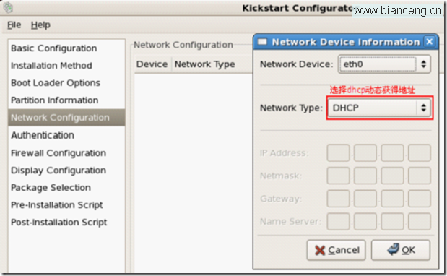Open Post-Installation Script section
Image resolution: width=447 pixels, height=276 pixels.
(58, 222)
